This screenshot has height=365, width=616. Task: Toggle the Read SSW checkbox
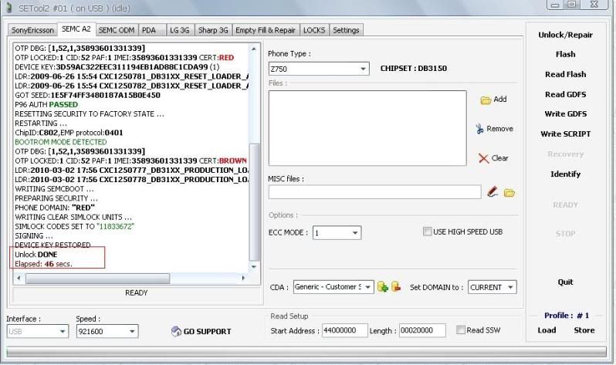pos(460,330)
